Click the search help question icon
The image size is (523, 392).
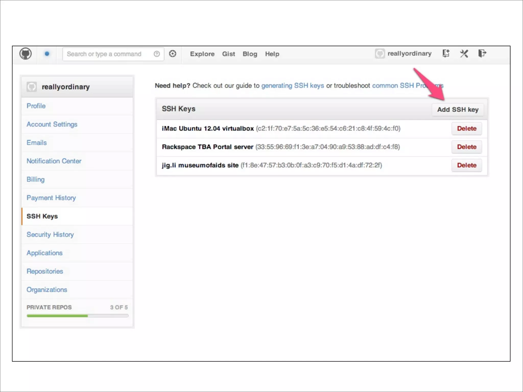[x=157, y=54]
